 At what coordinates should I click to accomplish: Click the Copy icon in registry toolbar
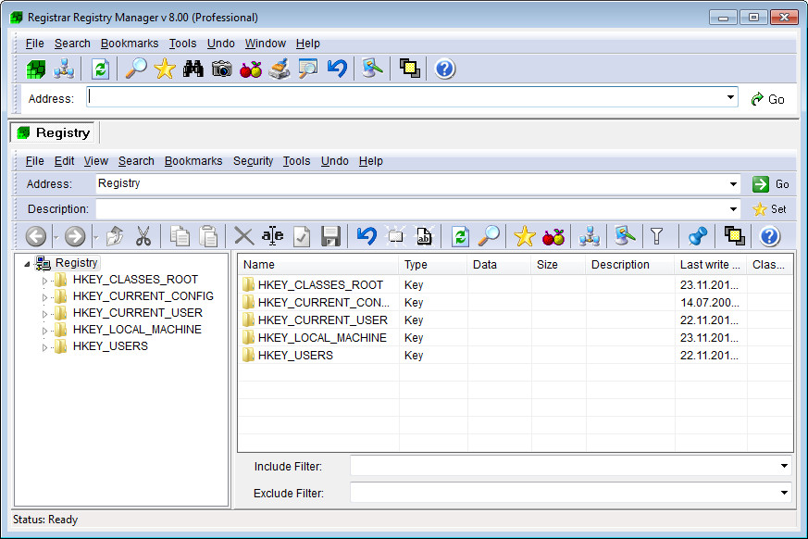click(180, 237)
